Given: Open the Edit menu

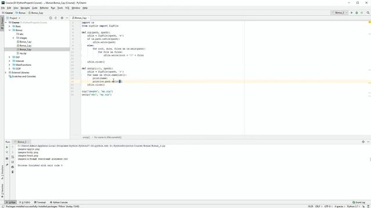Looking at the screenshot, I should (x=9, y=8).
